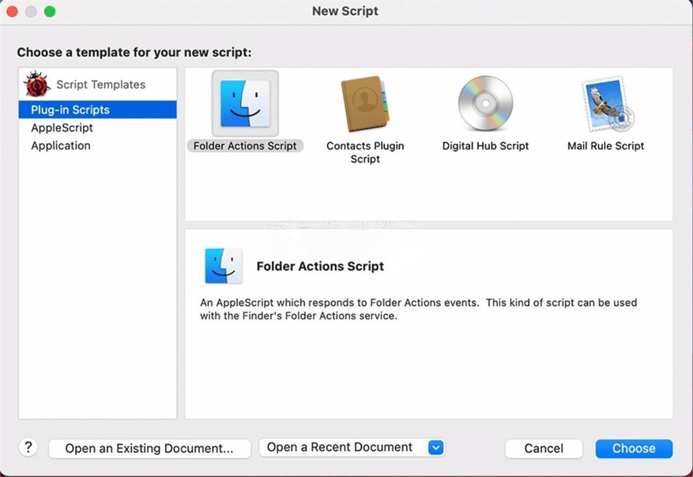Click the Script Templates bug icon
This screenshot has width=693, height=477.
coord(37,84)
